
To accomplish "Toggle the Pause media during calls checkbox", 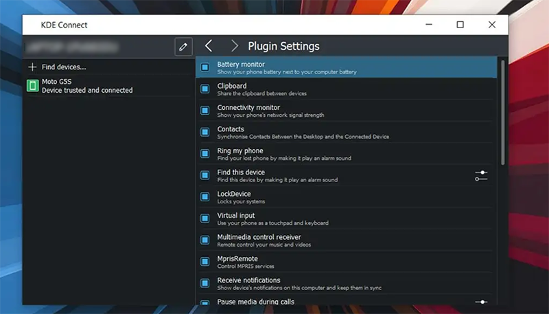I will pyautogui.click(x=205, y=302).
